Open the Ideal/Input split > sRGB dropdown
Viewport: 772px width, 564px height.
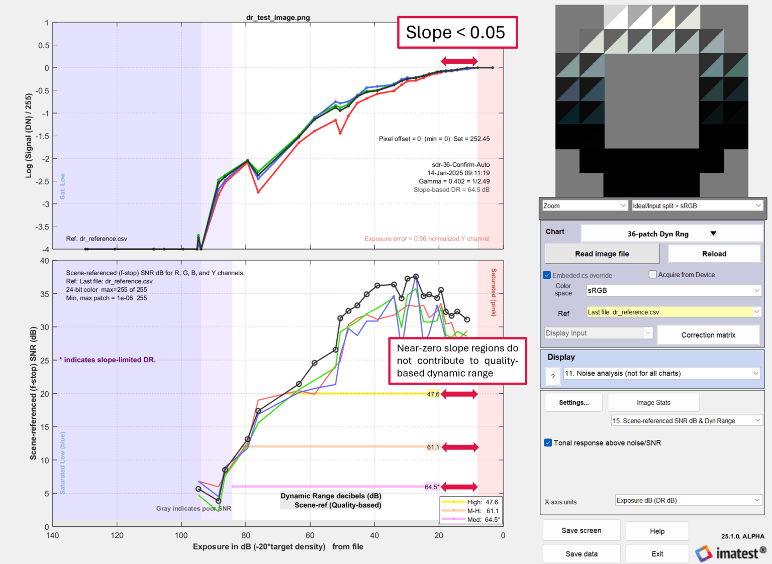tap(697, 205)
